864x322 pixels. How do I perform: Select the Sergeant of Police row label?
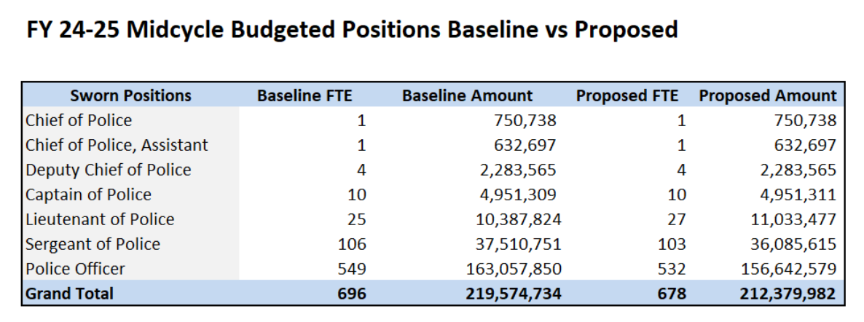pos(93,244)
